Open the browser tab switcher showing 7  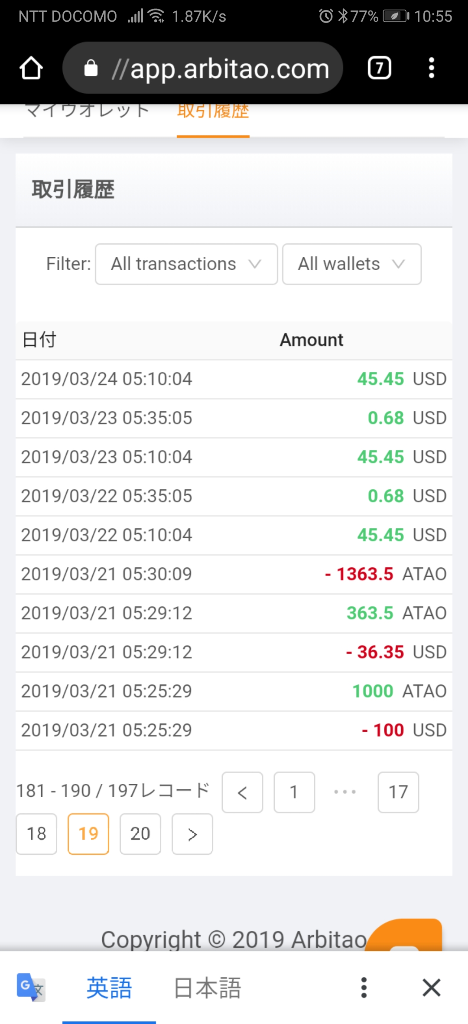point(380,68)
